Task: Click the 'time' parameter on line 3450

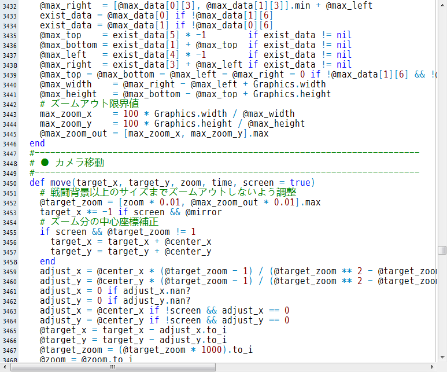Action: click(222, 183)
